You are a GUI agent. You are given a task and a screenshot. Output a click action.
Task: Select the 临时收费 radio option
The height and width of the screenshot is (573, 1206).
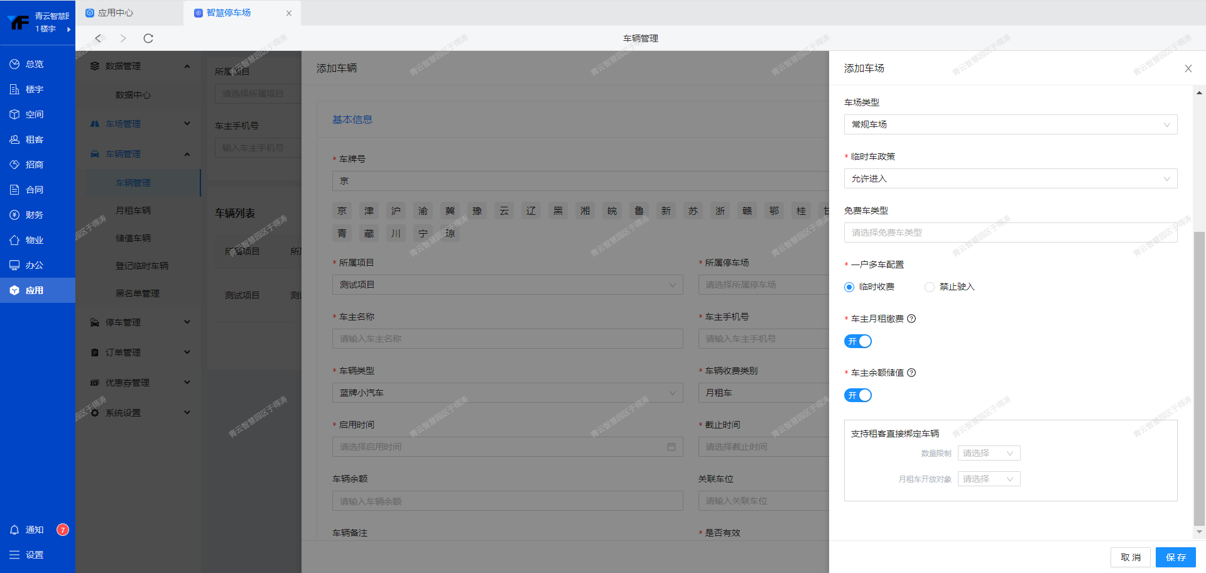850,287
